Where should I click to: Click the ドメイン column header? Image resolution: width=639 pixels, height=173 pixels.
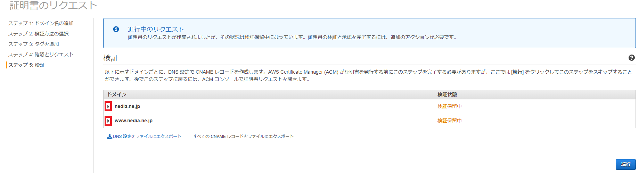[x=117, y=94]
